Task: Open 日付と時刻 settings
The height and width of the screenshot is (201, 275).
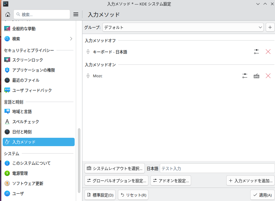Action: [x=39, y=132]
